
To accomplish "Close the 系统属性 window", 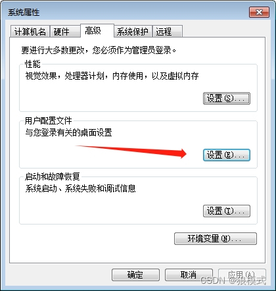I will (259, 12).
